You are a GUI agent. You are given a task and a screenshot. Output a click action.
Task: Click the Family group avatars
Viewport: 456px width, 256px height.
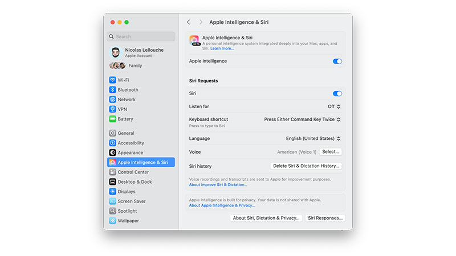point(117,65)
